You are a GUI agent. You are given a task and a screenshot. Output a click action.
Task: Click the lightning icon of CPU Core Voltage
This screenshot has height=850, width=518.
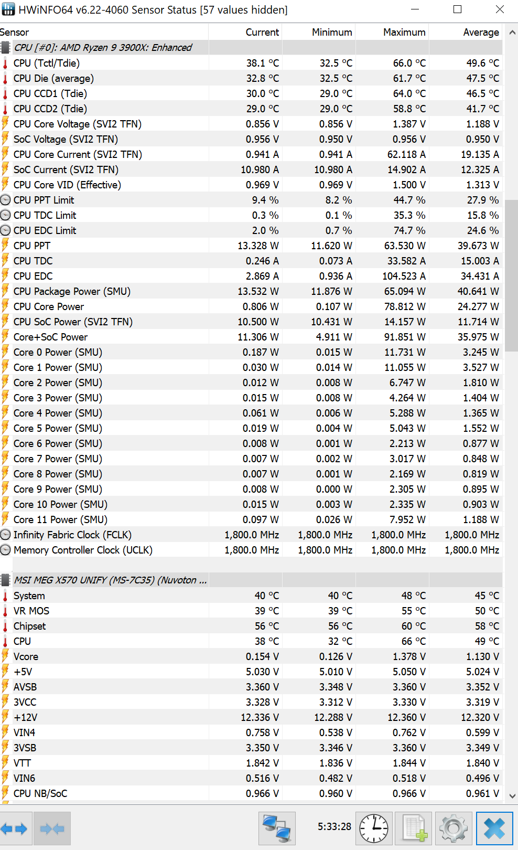pyautogui.click(x=5, y=124)
